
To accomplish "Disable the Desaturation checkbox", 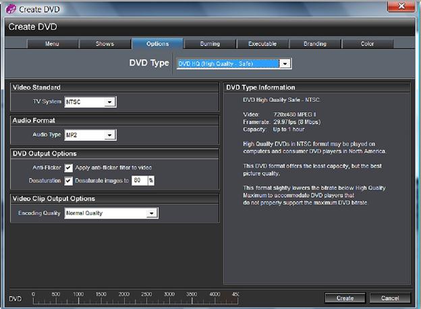I will 68,181.
